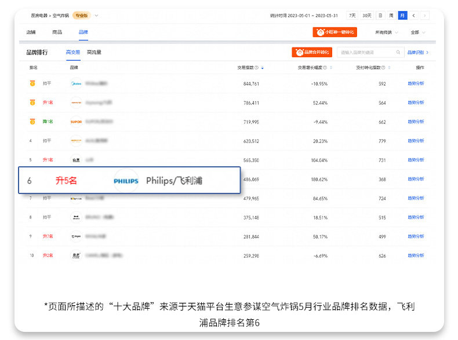Click the search magnifier icon in brand search

pyautogui.click(x=398, y=52)
